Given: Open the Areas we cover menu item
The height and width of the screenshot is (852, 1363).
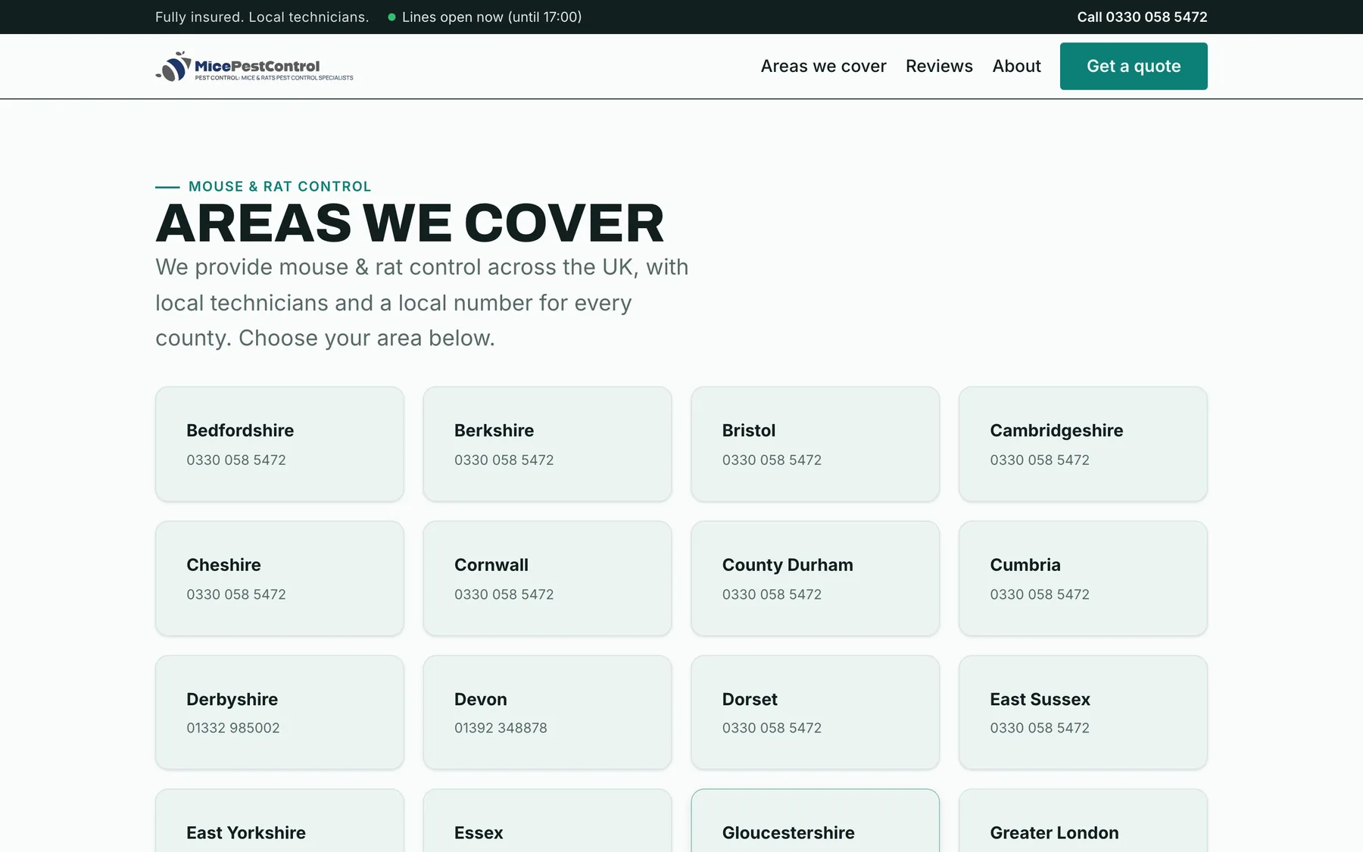Looking at the screenshot, I should tap(823, 66).
